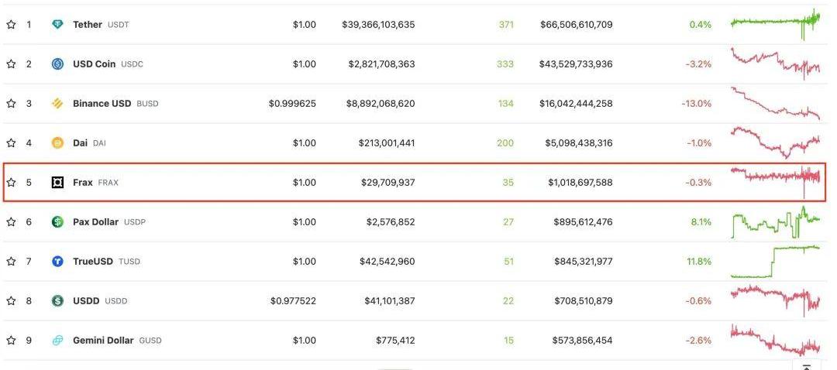Toggle favorite star for USD Coin
The width and height of the screenshot is (837, 370).
11,64
